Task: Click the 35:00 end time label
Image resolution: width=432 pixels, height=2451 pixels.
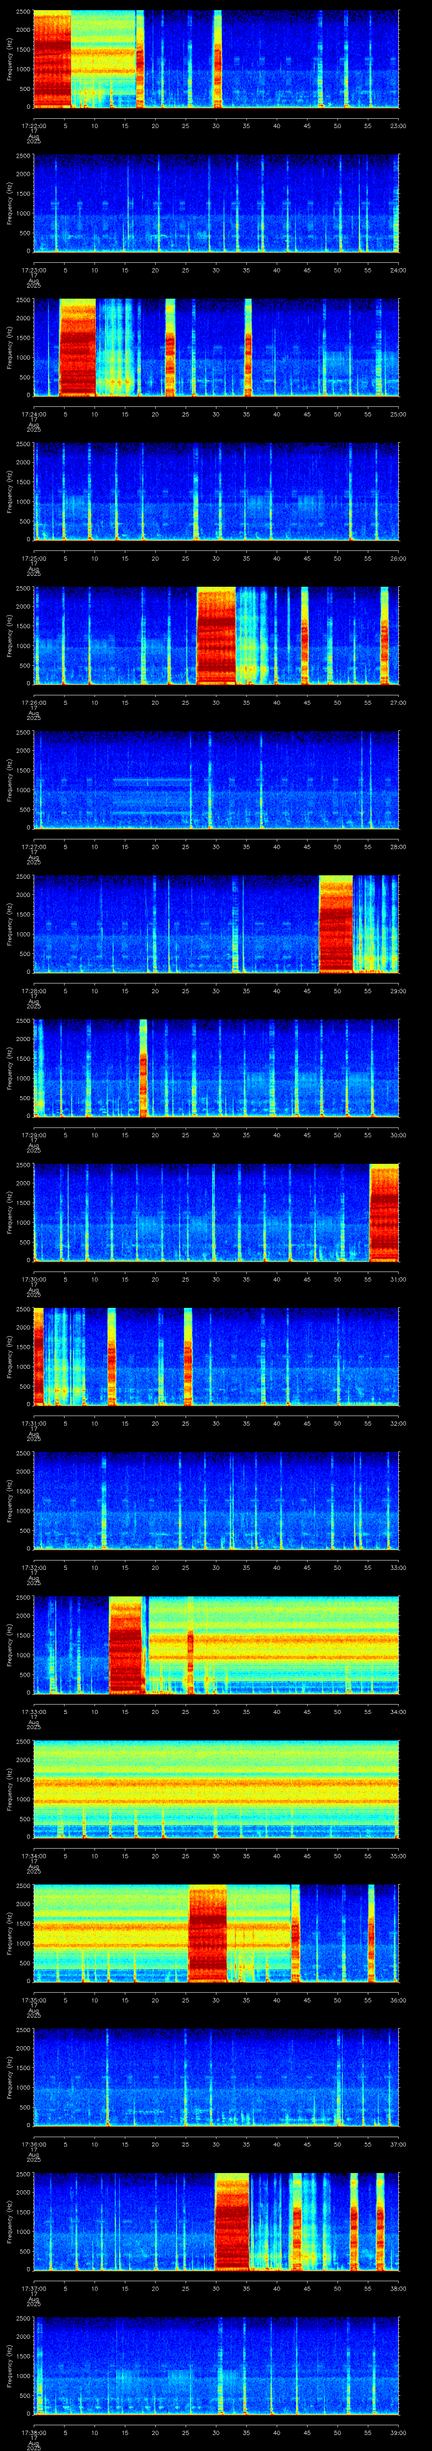Action: tap(399, 1855)
